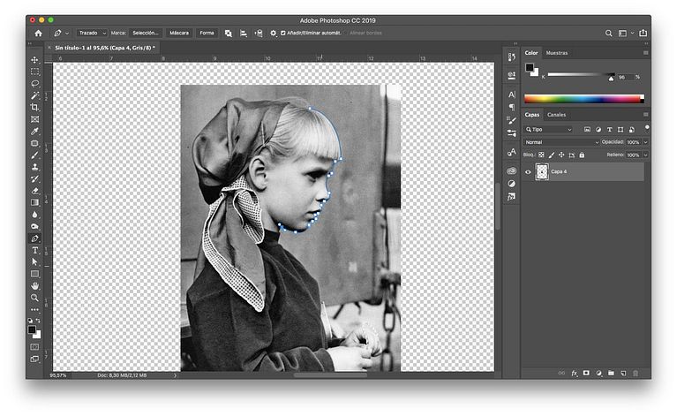
Task: Switch to the Canales tab
Action: pyautogui.click(x=557, y=115)
